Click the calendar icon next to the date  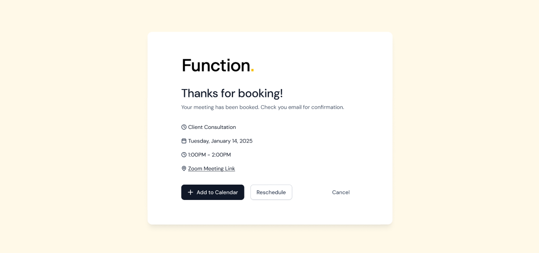pyautogui.click(x=184, y=141)
